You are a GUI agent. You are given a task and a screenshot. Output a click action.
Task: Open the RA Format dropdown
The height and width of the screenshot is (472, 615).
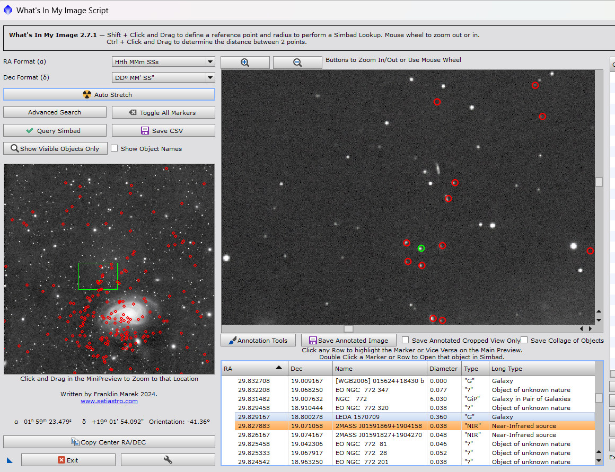pyautogui.click(x=163, y=61)
